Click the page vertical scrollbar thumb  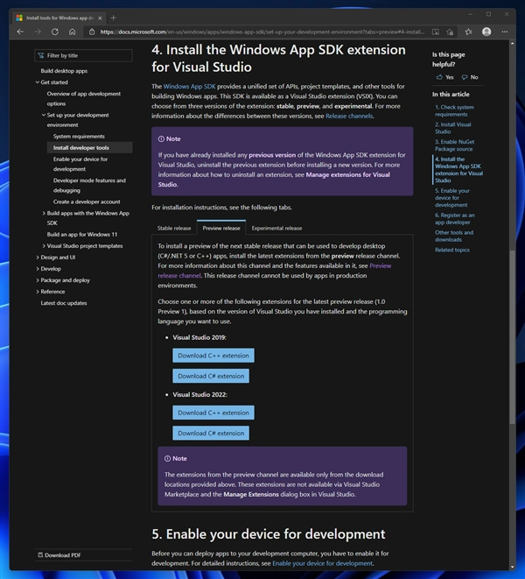(512, 337)
